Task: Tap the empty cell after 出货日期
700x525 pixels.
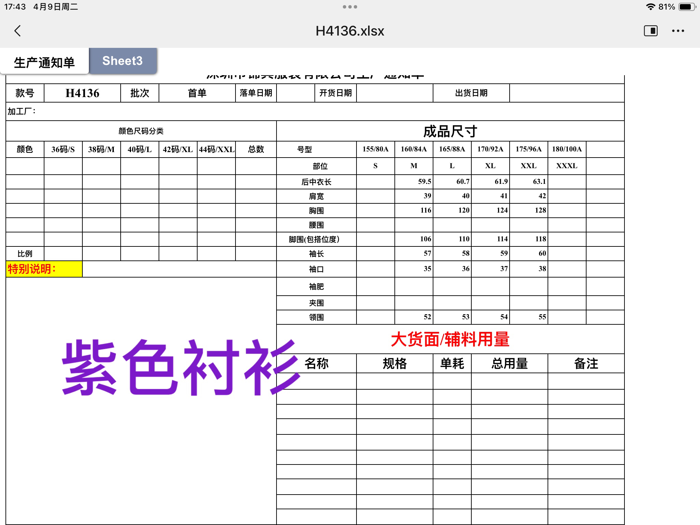Action: (x=566, y=93)
